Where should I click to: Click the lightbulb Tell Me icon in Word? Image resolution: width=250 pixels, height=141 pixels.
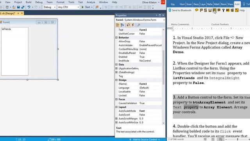[x=244, y=4]
